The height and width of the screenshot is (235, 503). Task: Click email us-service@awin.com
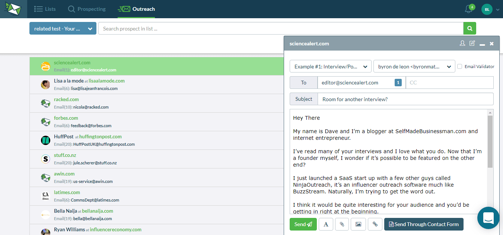tap(93, 181)
